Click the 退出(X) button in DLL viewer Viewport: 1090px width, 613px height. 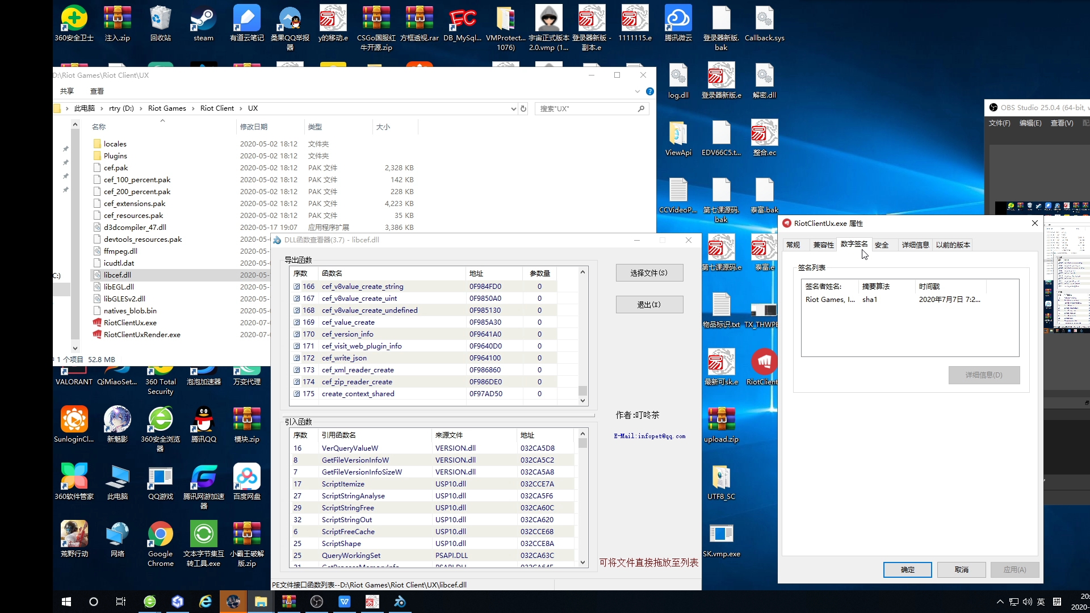[649, 305]
